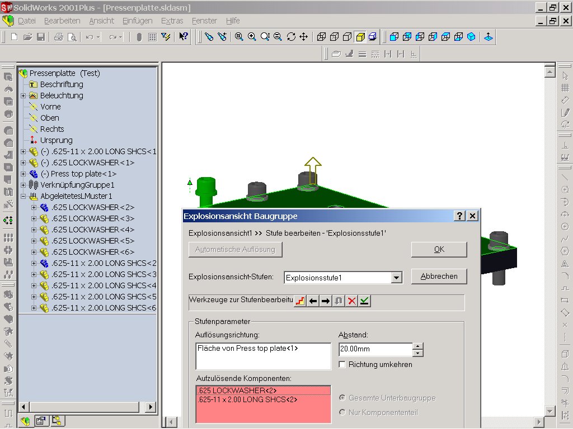Expand the .625 LOCKWASHER<2> node

[x=34, y=208]
